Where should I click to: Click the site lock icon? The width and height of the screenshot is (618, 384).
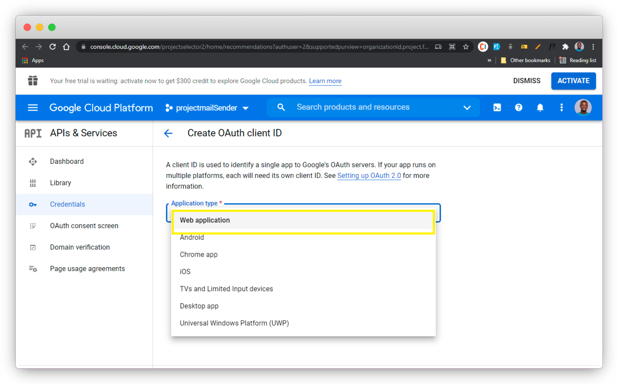pos(83,47)
